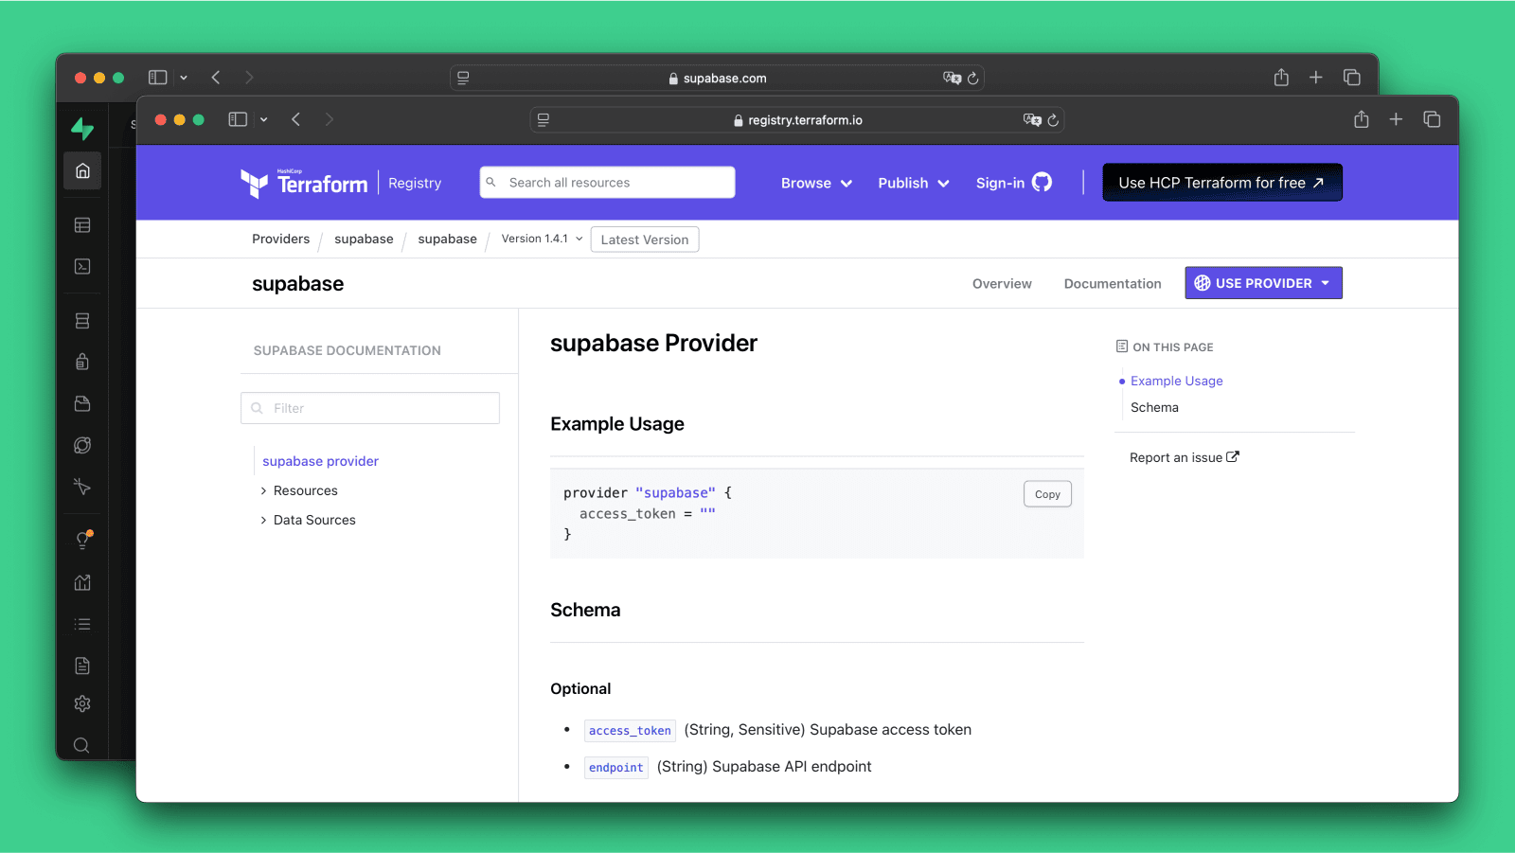Go back in supabase.com window
Viewport: 1515px width, 853px height.
tap(216, 78)
